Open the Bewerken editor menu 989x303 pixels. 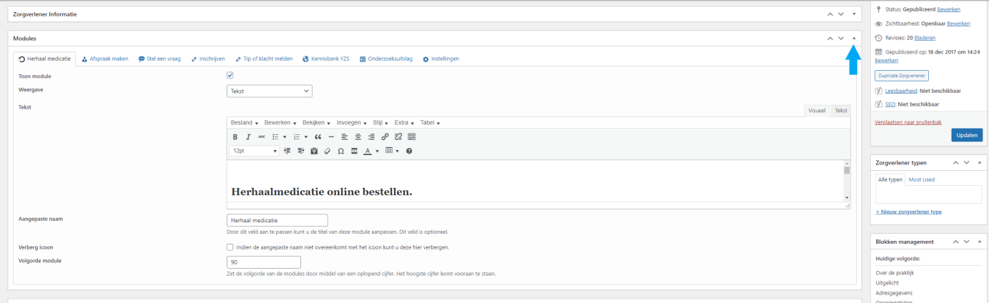(x=280, y=123)
